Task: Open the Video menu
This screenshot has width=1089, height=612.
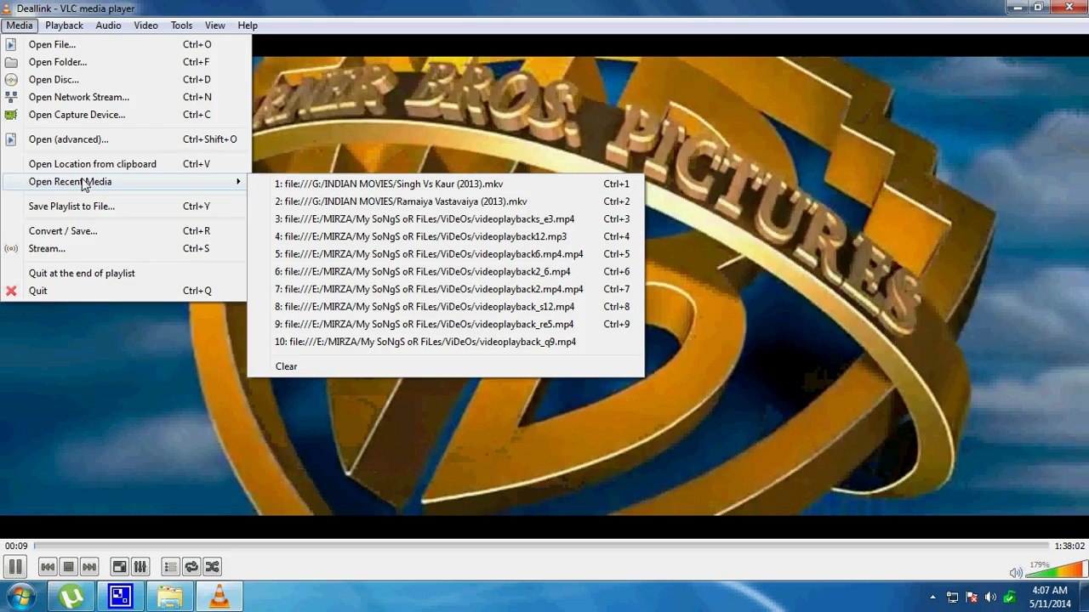Action: click(x=145, y=25)
